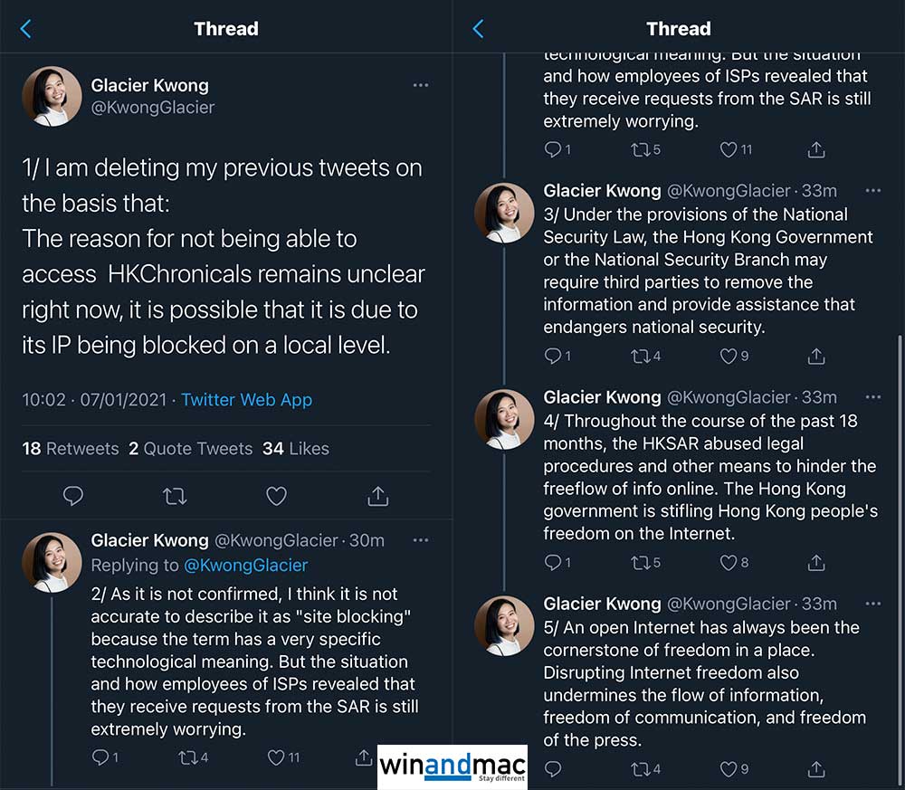Share the main 1/ tweet

pos(377,495)
